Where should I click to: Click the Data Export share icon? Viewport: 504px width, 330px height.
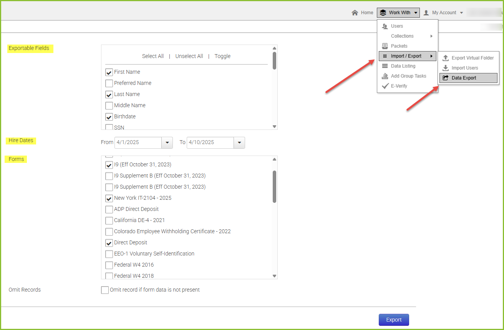click(446, 78)
